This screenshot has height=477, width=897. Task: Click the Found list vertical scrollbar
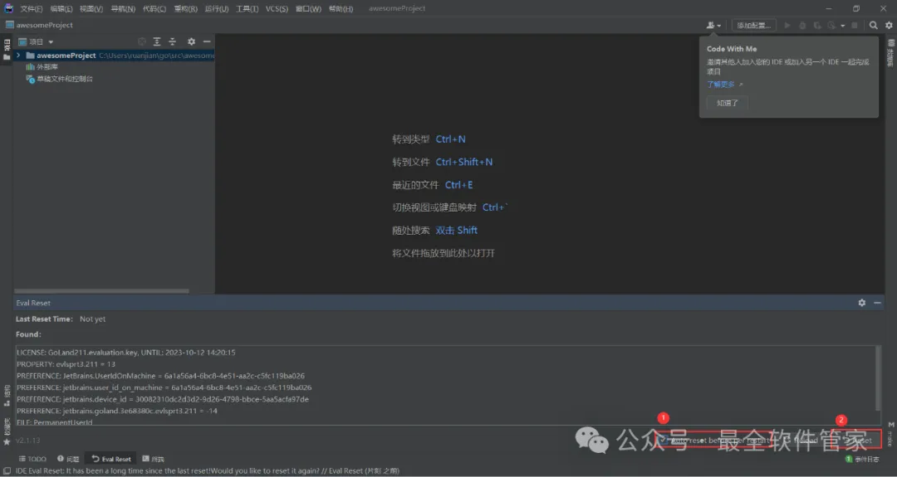tap(878, 378)
